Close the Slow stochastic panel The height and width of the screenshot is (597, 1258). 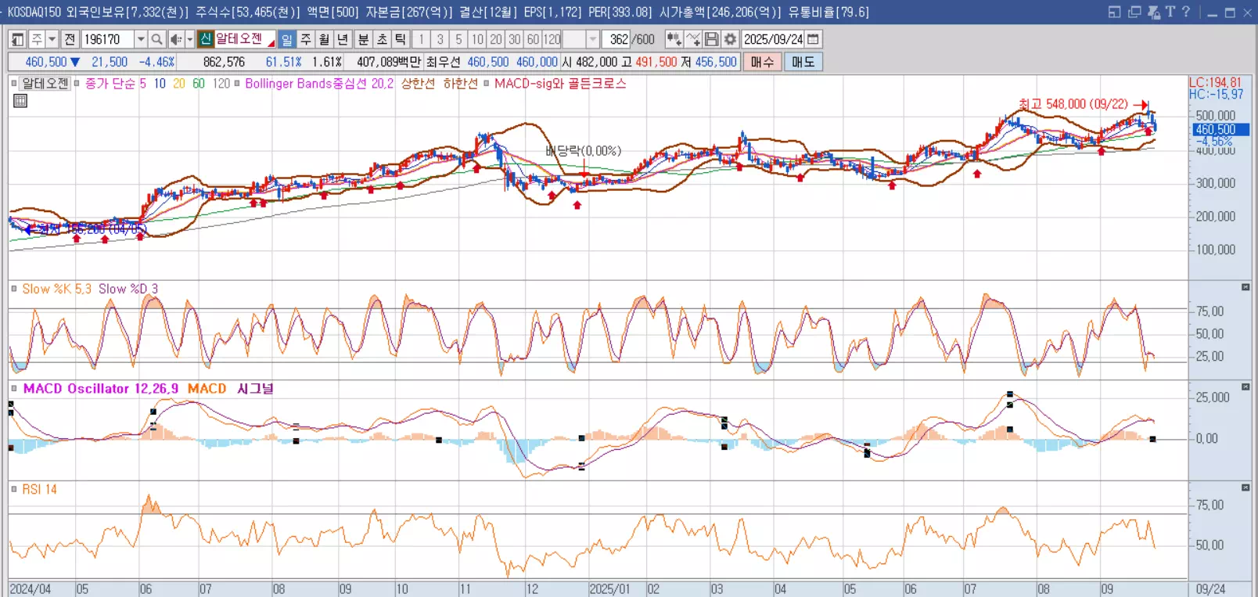point(1245,287)
